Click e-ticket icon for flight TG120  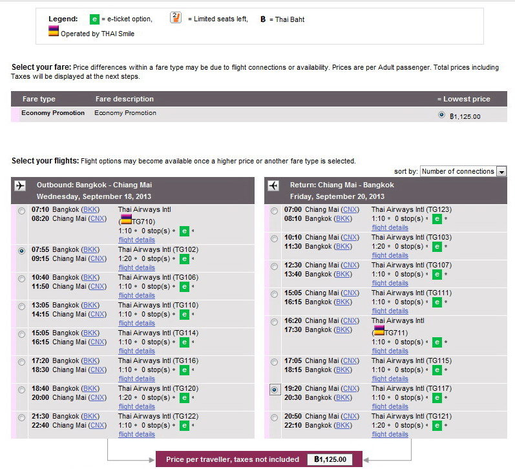click(x=184, y=398)
